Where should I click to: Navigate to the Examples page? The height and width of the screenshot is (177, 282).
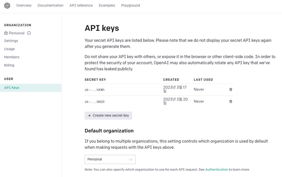point(107,5)
